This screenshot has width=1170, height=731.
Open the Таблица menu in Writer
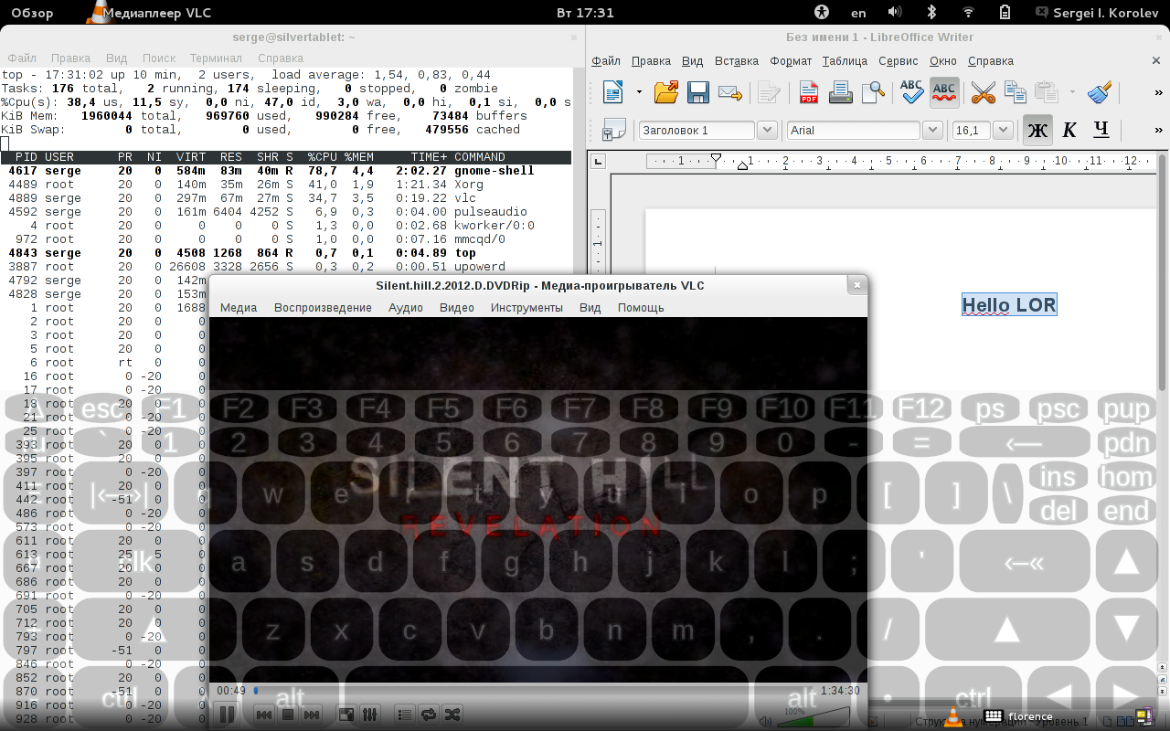pyautogui.click(x=845, y=60)
